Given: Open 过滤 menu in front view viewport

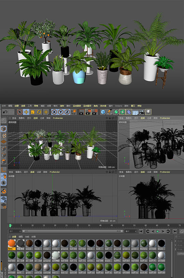Looking at the screenshot, I should point(149,172).
